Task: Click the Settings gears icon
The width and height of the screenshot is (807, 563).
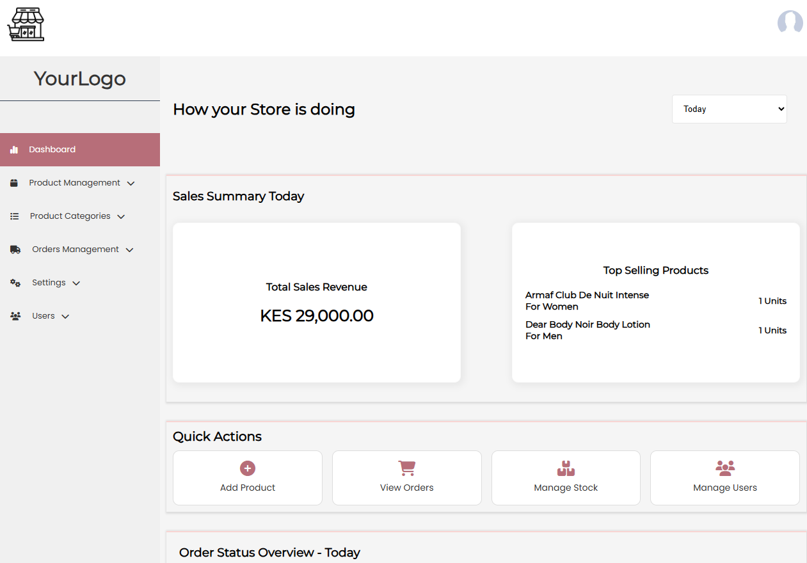Action: (15, 282)
